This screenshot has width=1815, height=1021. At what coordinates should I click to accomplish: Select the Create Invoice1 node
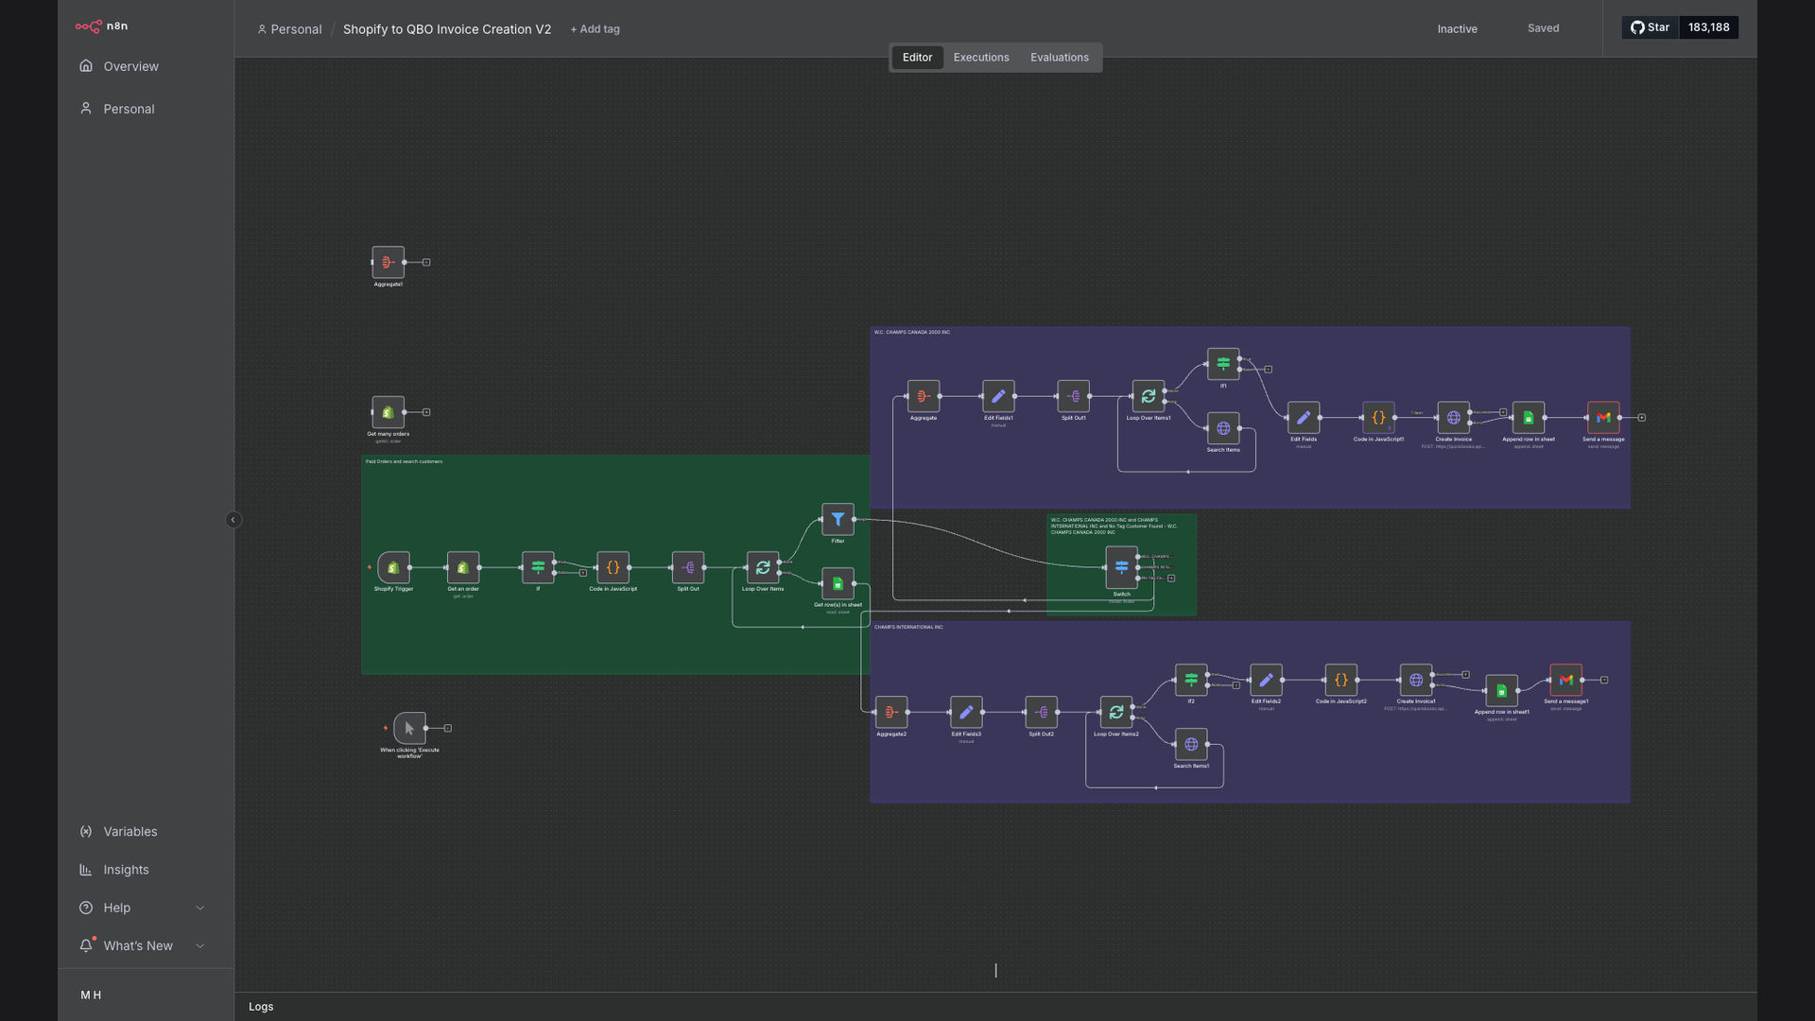[1416, 680]
